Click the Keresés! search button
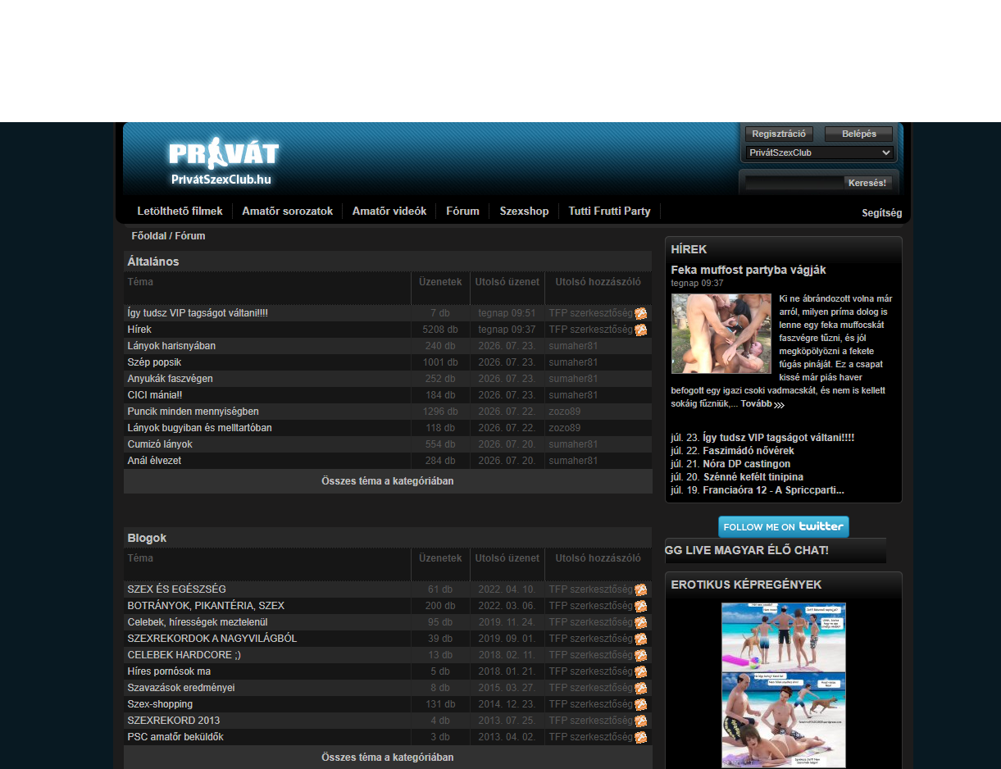This screenshot has height=769, width=1001. click(867, 183)
